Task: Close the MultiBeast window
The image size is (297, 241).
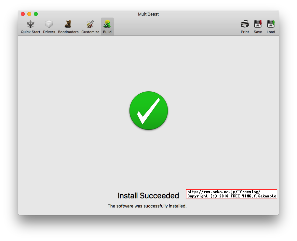Action: pos(23,14)
